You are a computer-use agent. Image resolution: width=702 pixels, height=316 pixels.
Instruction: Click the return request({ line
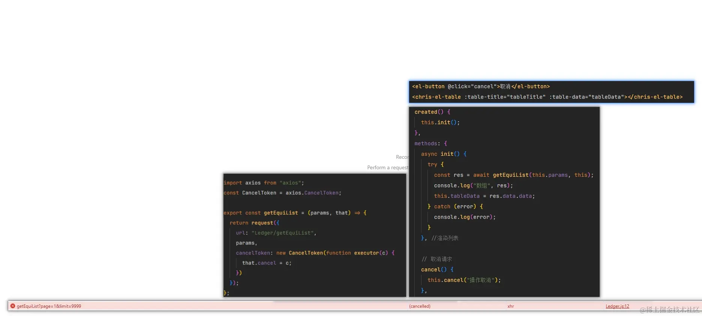point(255,223)
